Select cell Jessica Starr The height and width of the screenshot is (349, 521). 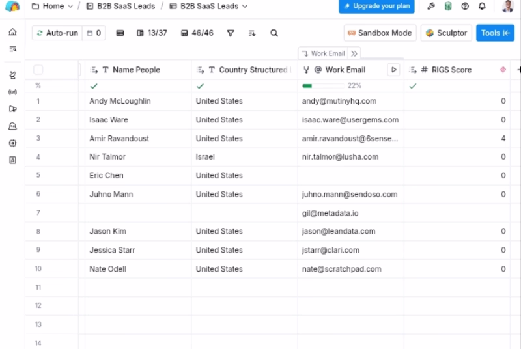pos(138,250)
